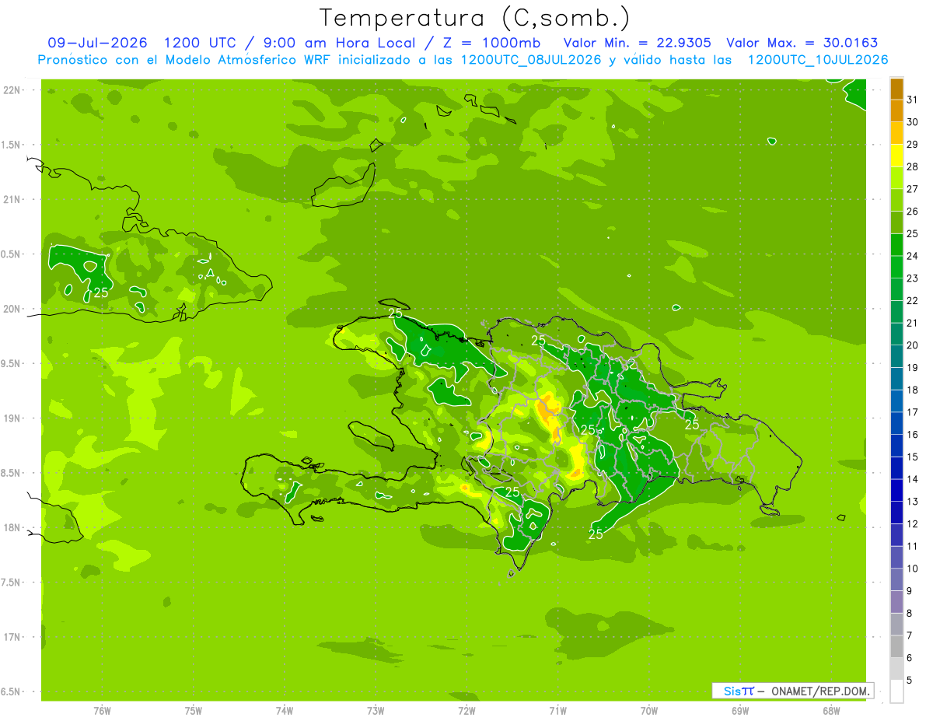Viewport: 933px width, 721px height.
Task: Click the "8" label on the color scale
Action: [x=910, y=613]
